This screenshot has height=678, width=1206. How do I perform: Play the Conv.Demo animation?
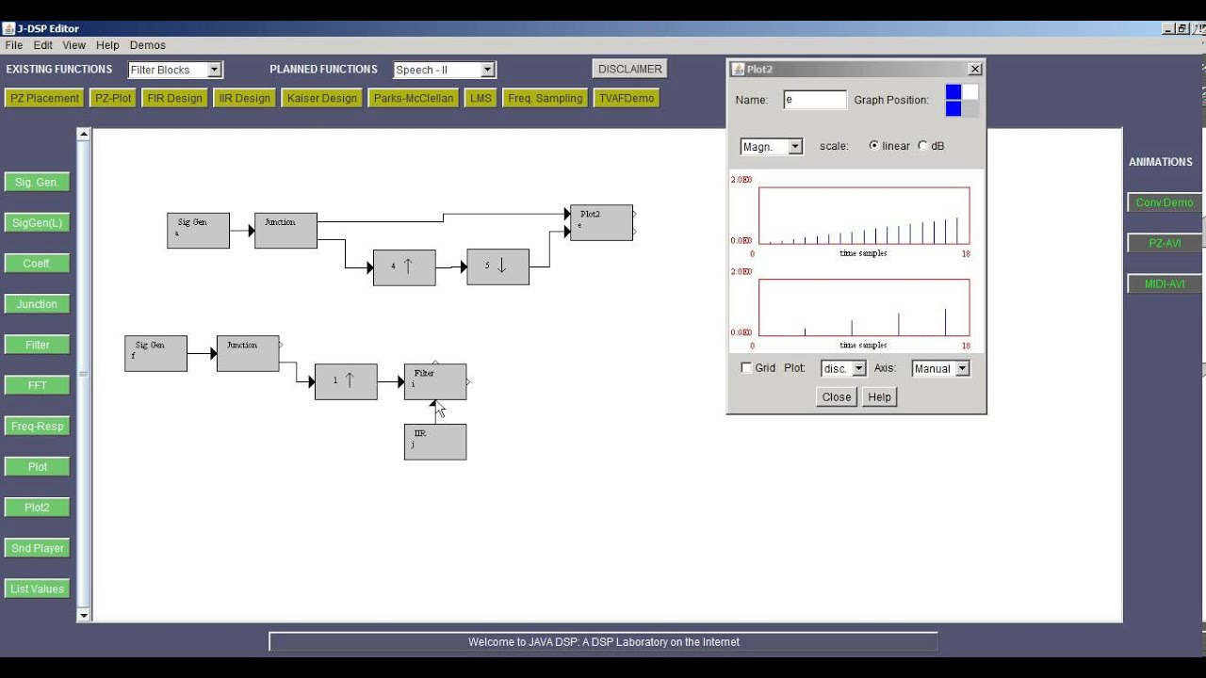[1165, 202]
